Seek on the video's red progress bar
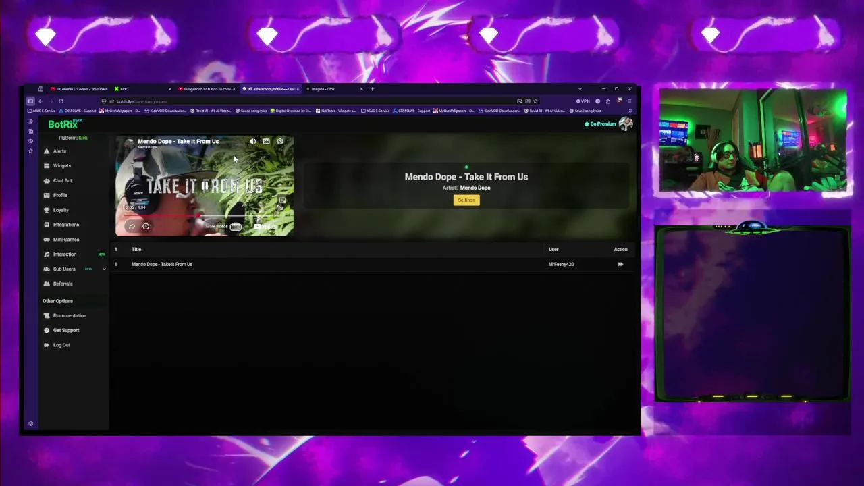This screenshot has width=864, height=486. 205,217
